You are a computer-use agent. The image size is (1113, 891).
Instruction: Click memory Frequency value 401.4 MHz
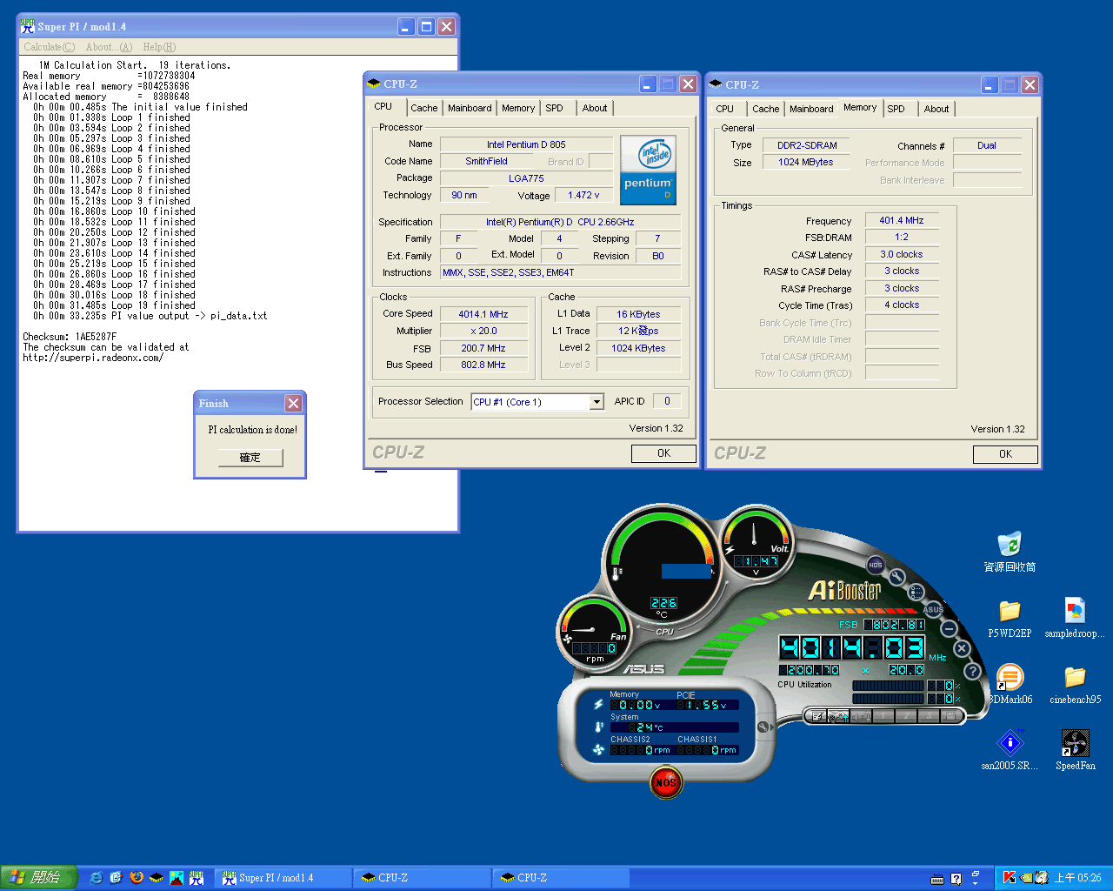pos(902,220)
